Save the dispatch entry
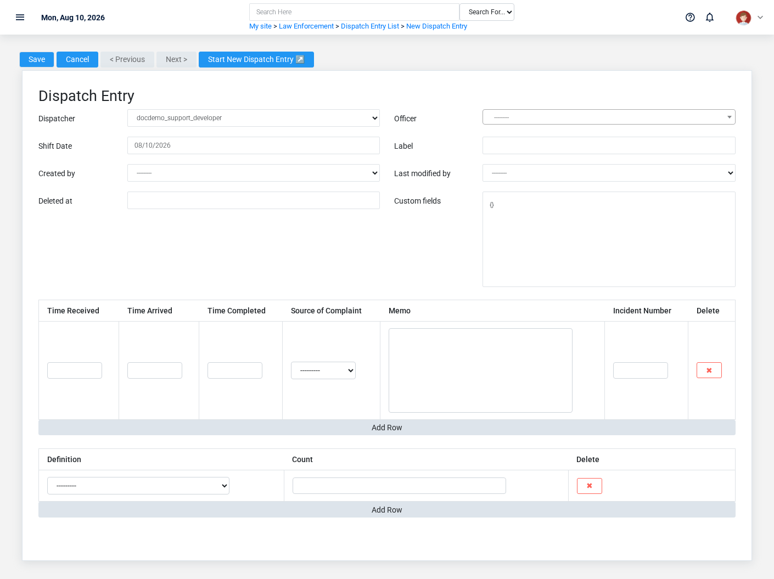The height and width of the screenshot is (579, 774). click(37, 59)
